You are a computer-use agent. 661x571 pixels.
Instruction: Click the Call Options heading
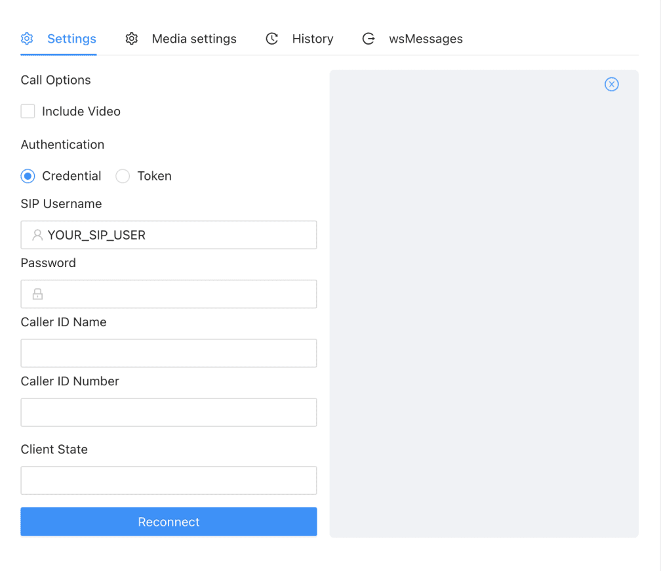pos(56,80)
